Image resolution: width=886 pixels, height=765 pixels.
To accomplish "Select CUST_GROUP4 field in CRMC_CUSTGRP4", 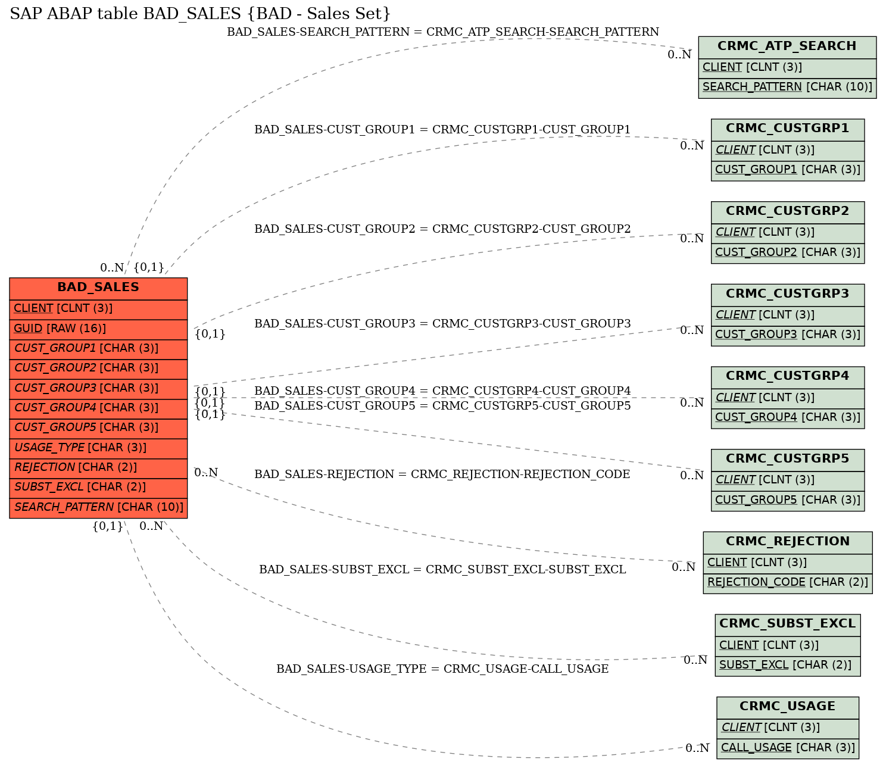I will 788,418.
